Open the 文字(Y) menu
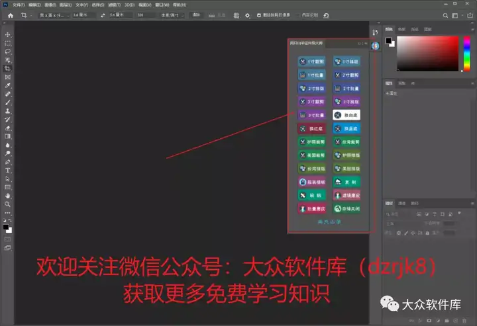The height and width of the screenshot is (326, 477). [x=81, y=5]
